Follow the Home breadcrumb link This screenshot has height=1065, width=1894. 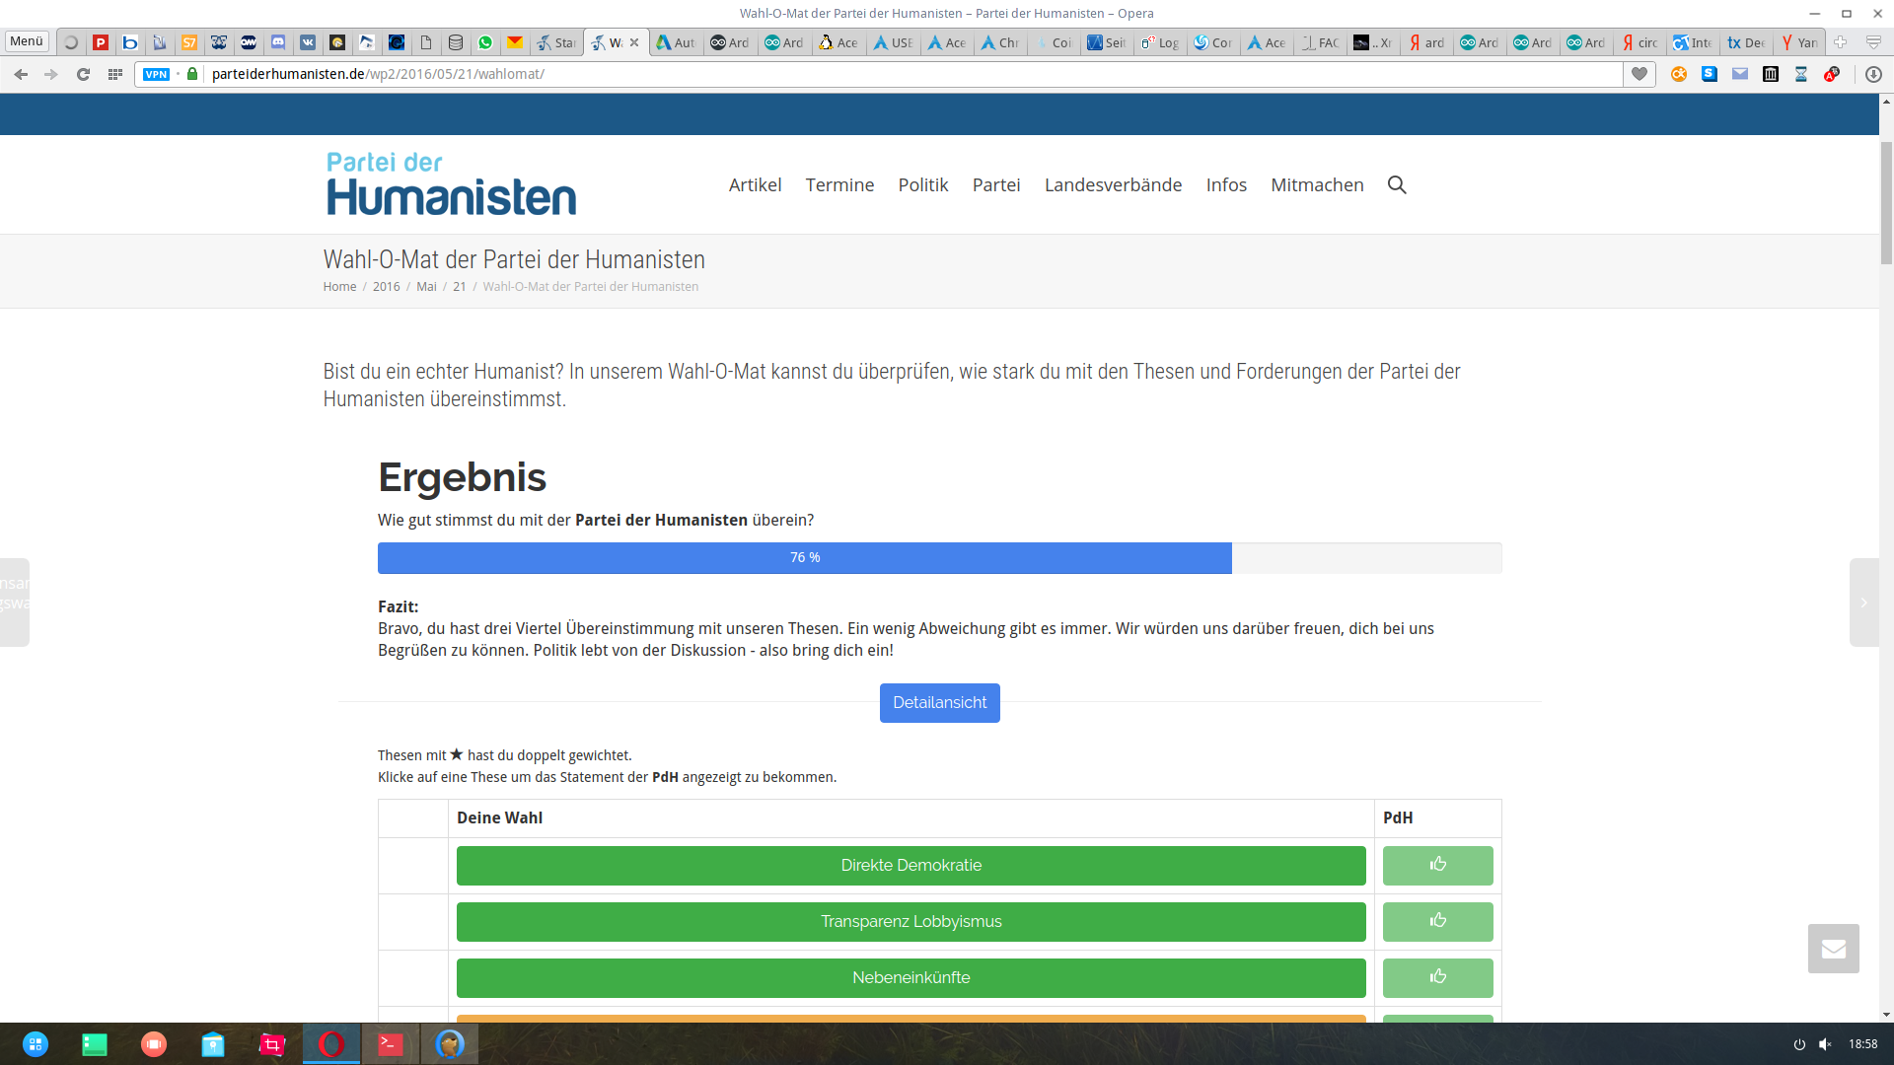[339, 286]
